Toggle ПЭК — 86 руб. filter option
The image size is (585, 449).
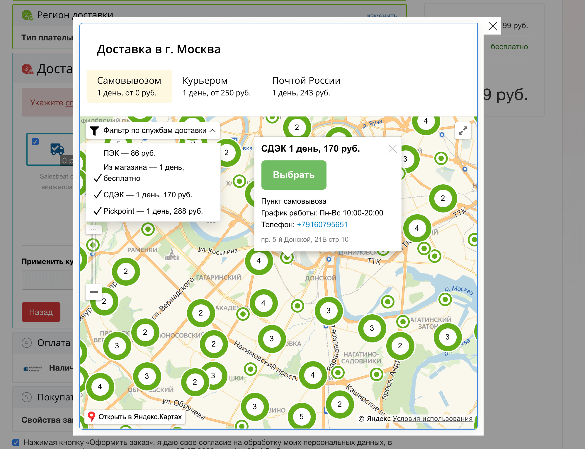point(129,153)
